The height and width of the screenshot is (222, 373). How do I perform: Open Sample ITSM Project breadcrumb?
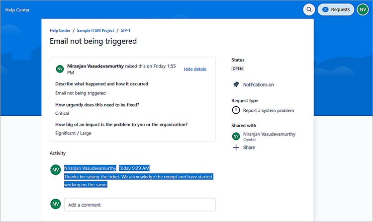click(x=95, y=31)
